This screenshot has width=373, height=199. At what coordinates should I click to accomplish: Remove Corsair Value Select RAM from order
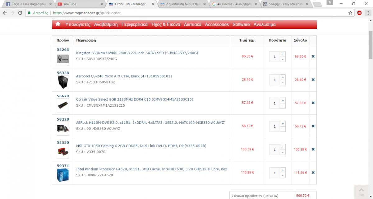click(313, 103)
